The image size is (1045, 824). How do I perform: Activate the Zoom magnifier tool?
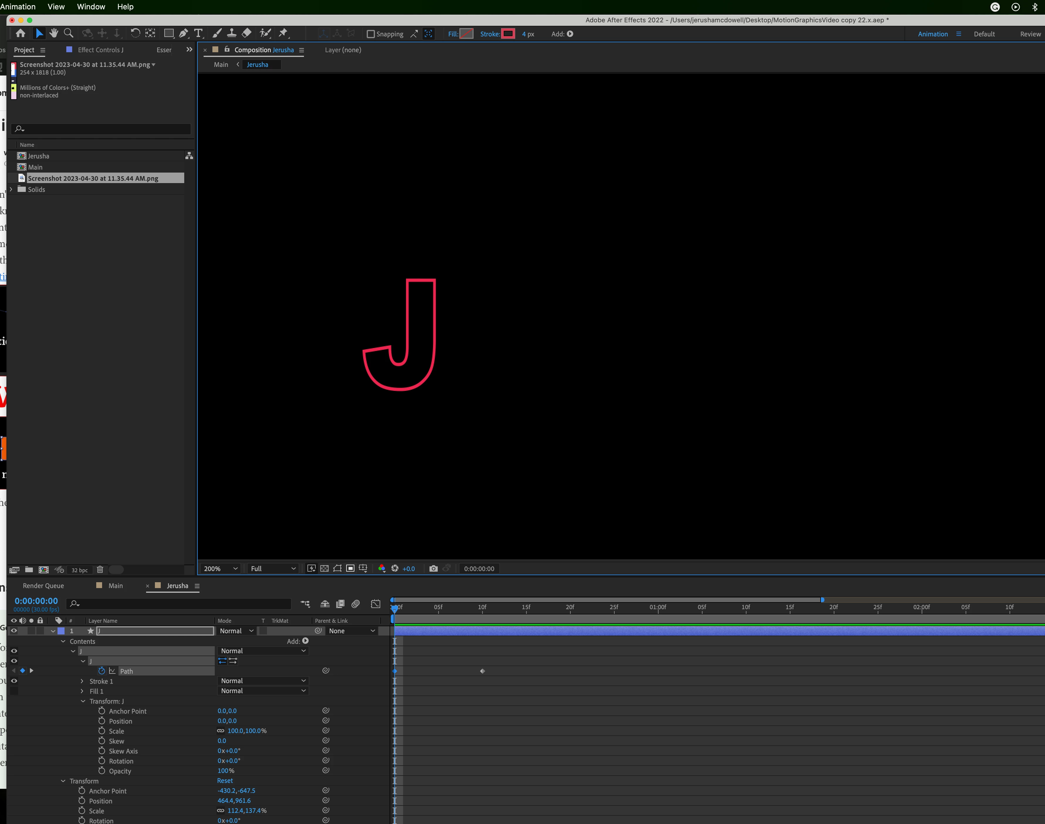click(68, 33)
